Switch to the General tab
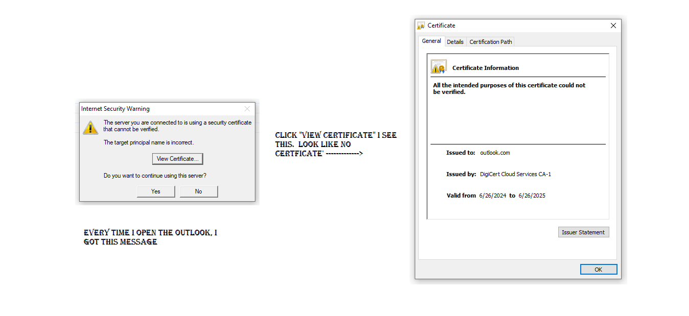Image resolution: width=689 pixels, height=316 pixels. [432, 41]
